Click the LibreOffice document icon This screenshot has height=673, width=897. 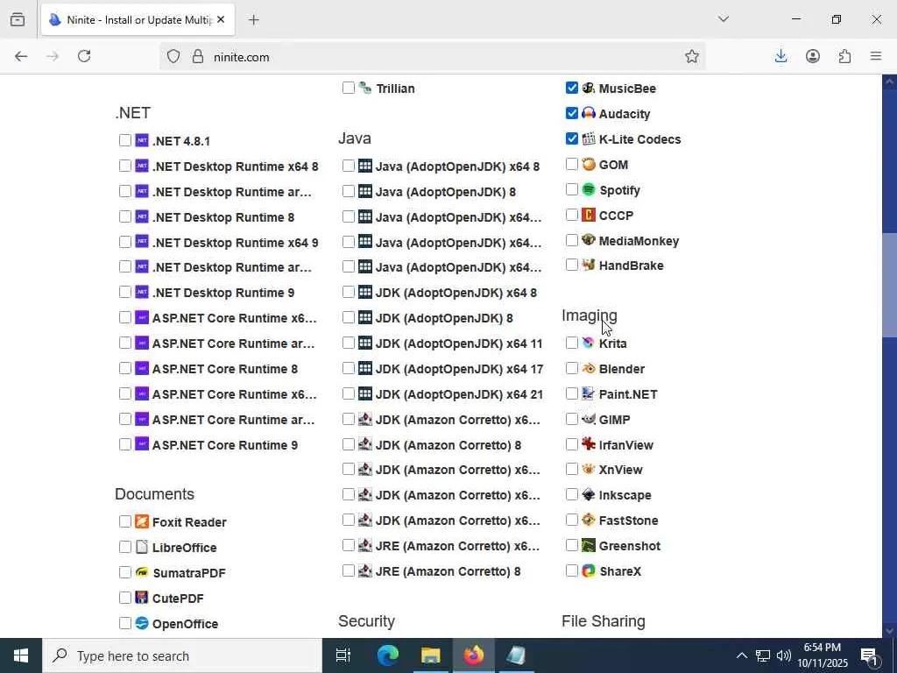[142, 547]
